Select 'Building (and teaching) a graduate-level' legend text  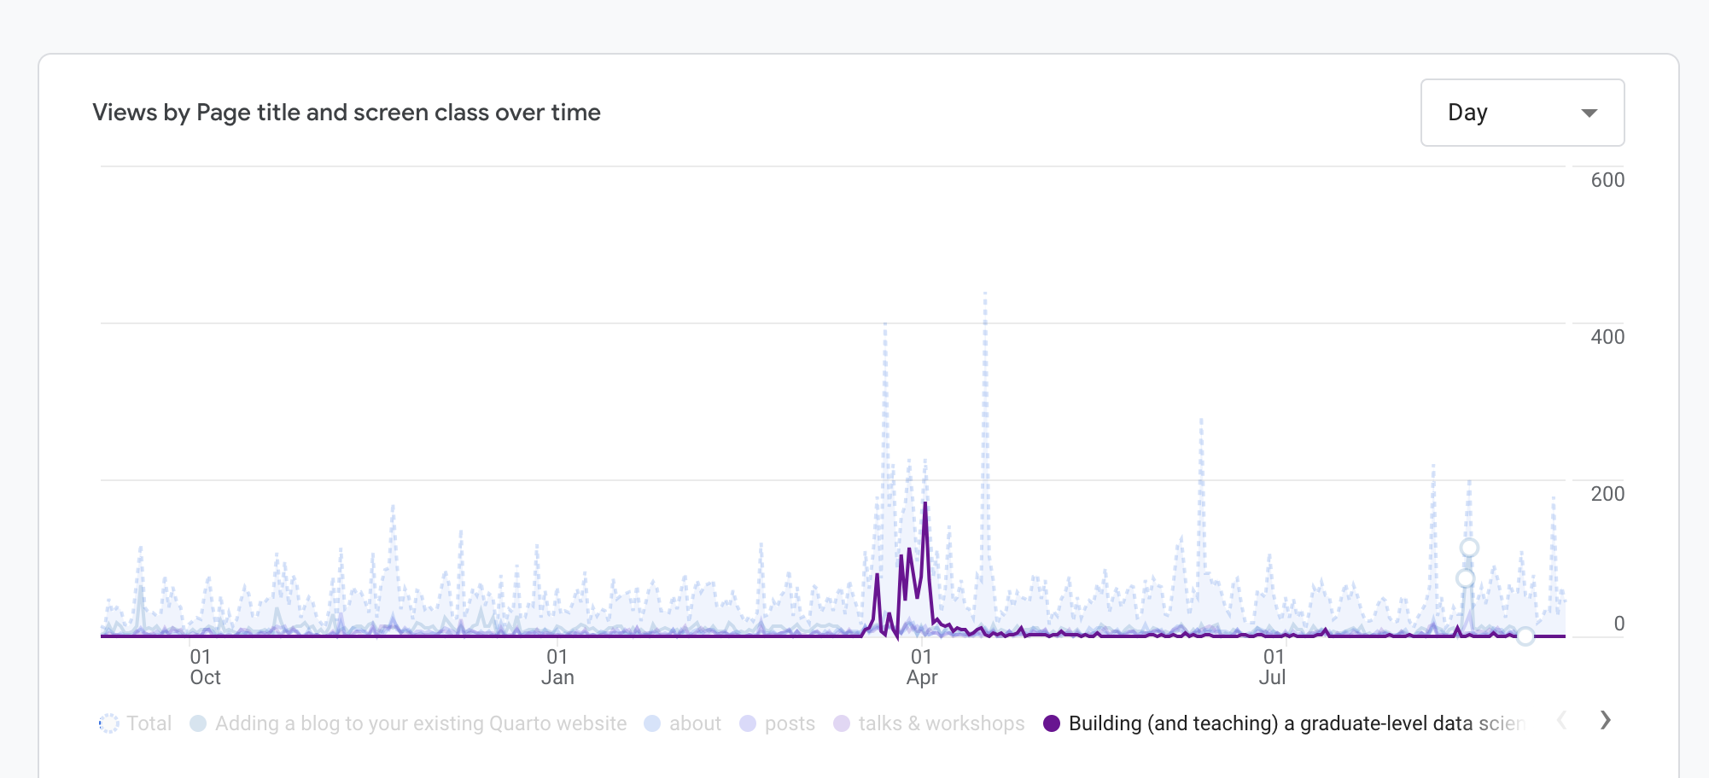point(1294,723)
